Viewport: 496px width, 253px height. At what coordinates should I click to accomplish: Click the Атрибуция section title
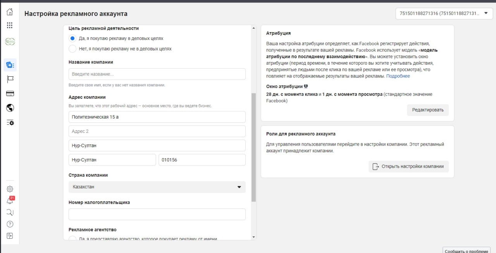[x=278, y=33]
